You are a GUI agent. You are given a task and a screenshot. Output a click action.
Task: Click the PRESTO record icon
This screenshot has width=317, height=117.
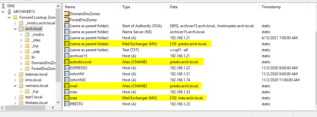pyautogui.click(x=67, y=104)
